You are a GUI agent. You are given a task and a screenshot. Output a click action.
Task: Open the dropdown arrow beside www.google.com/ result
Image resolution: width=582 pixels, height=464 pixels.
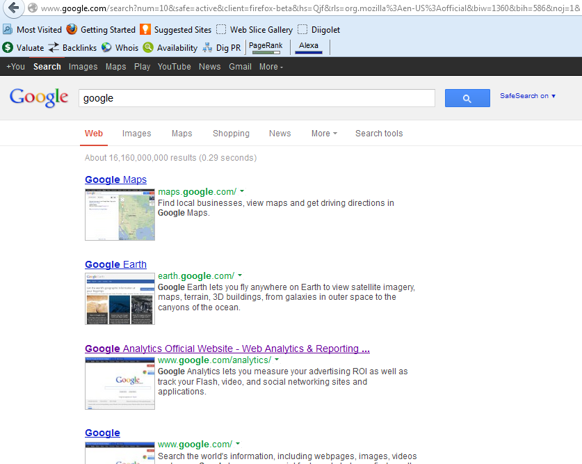tap(238, 444)
